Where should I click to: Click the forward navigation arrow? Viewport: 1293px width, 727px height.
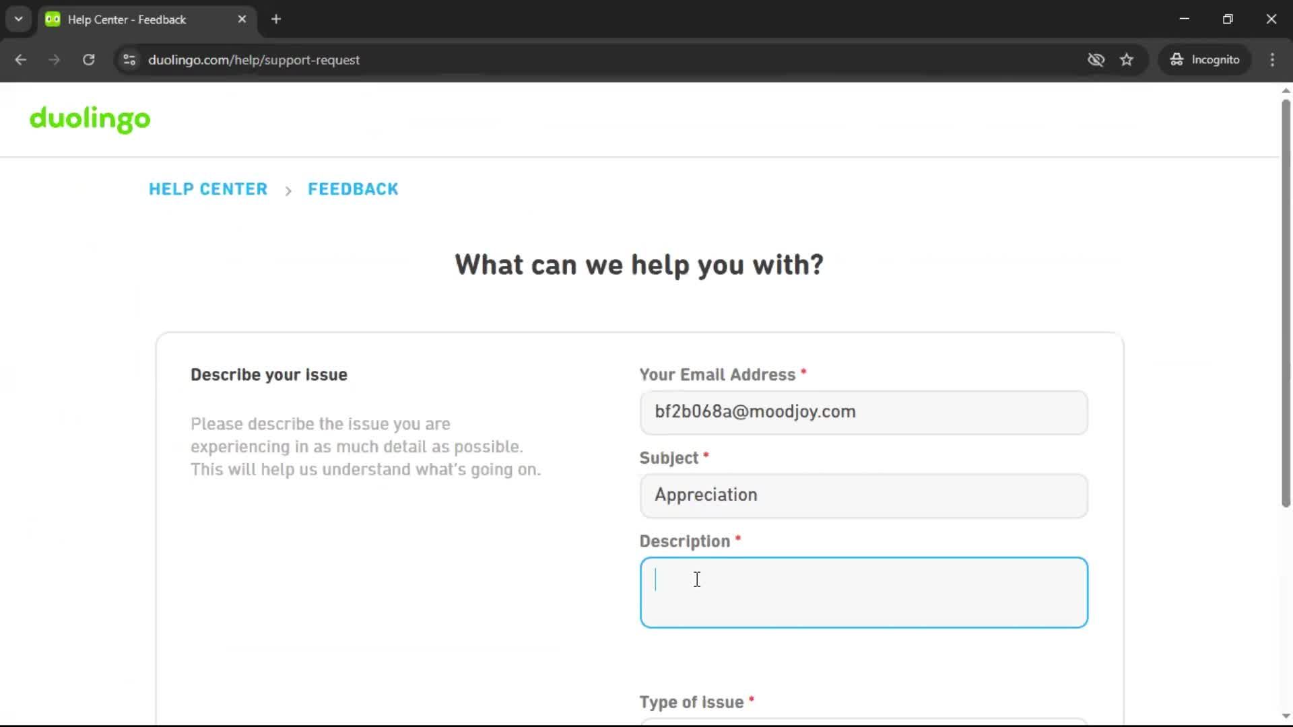coord(54,60)
